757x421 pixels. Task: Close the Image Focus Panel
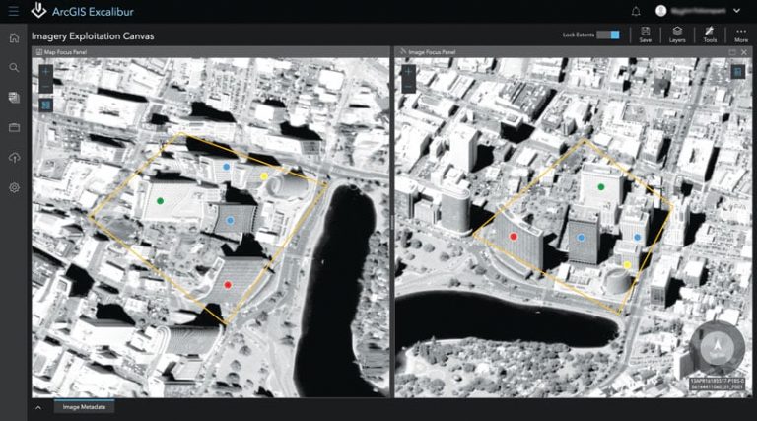point(744,52)
